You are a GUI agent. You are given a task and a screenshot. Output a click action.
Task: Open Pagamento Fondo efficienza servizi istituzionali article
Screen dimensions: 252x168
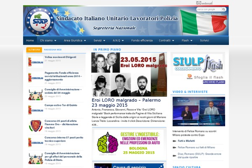pyautogui.click(x=63, y=76)
